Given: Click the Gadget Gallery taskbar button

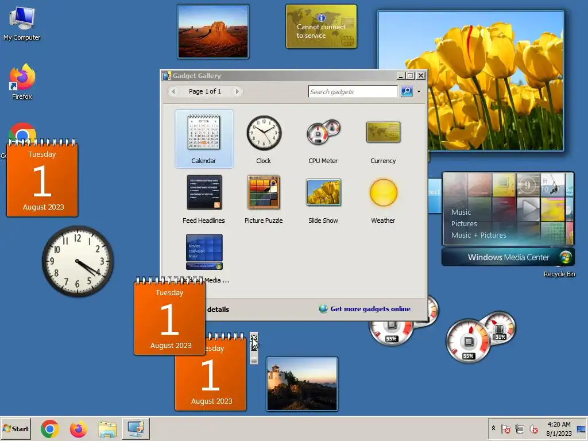Looking at the screenshot, I should pos(136,429).
